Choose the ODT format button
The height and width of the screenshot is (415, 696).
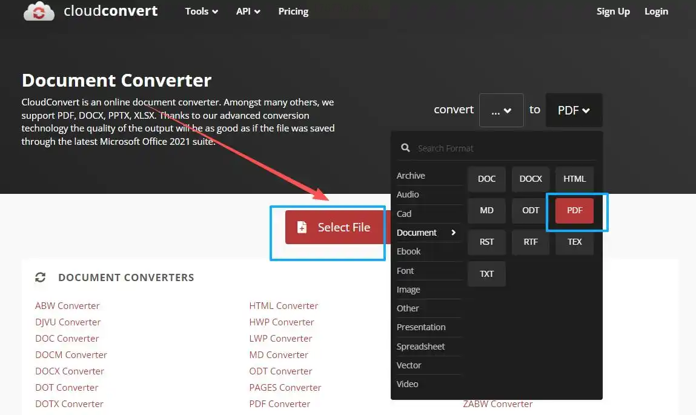click(x=531, y=210)
